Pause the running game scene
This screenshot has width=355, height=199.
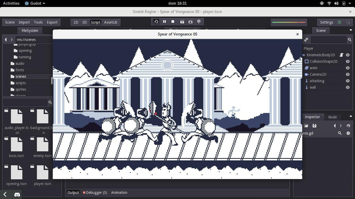164,22
